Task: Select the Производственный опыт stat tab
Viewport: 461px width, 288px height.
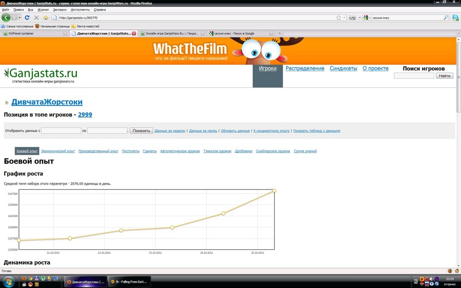Action: 98,151
